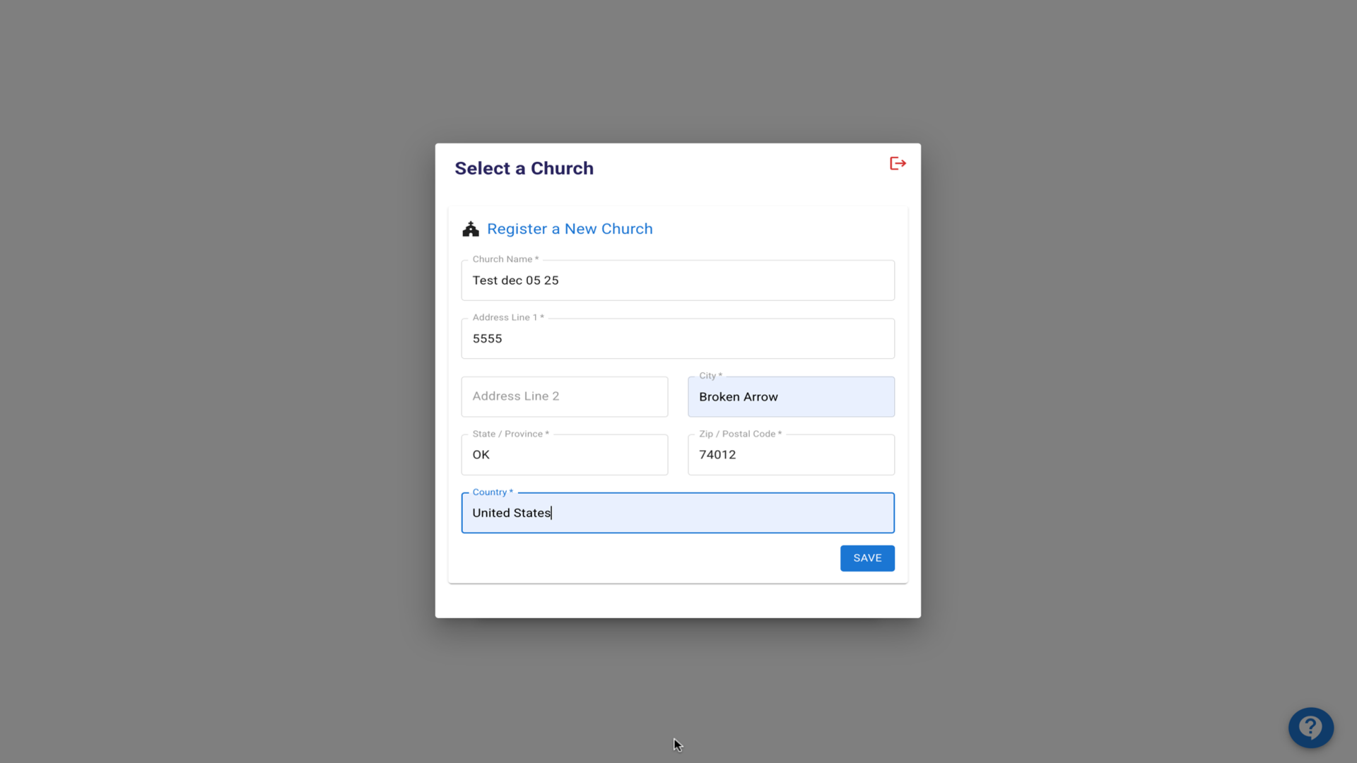Click the Zip / Postal Code floating label
This screenshot has height=763, width=1357.
tap(739, 434)
